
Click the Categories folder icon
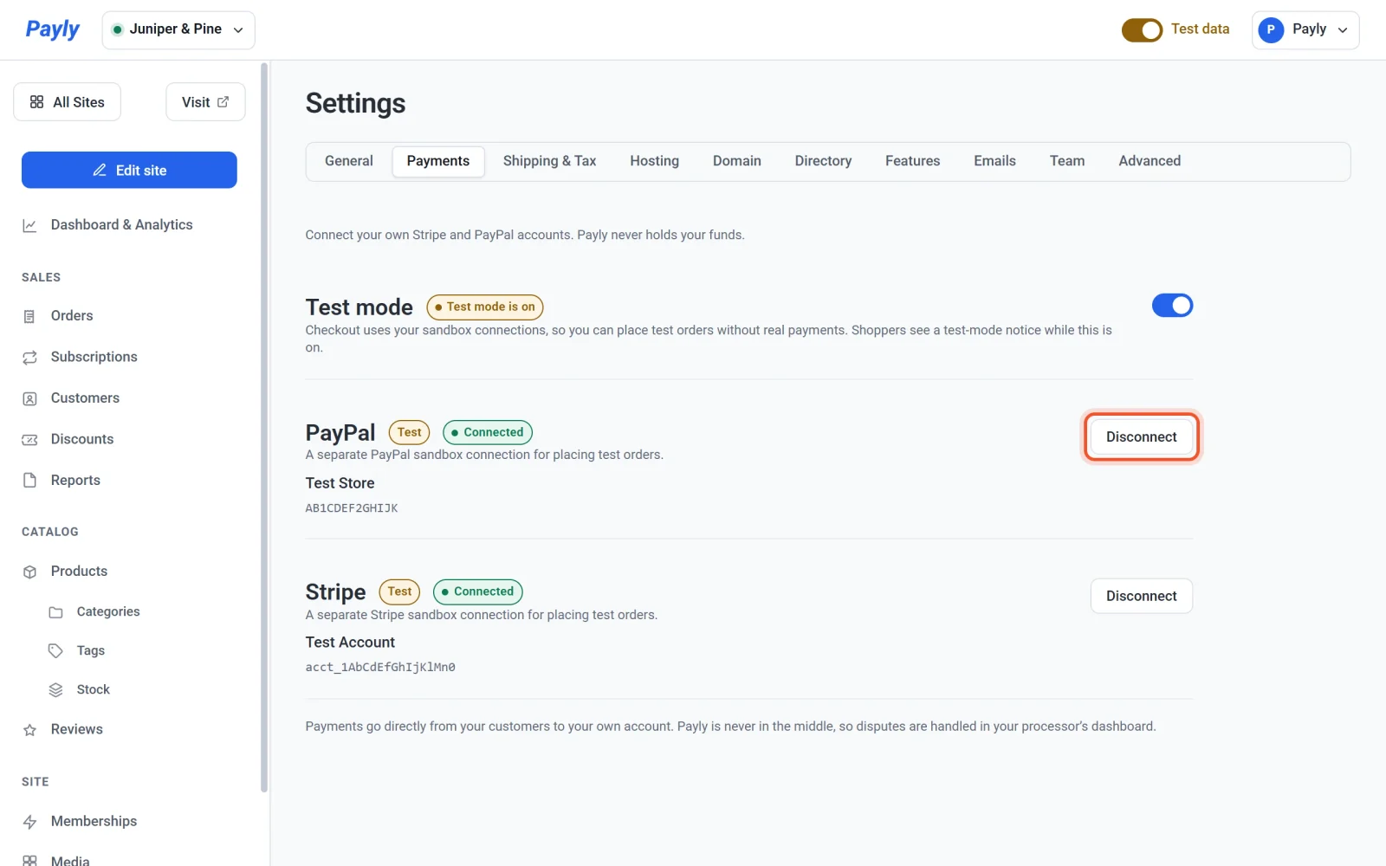point(55,612)
